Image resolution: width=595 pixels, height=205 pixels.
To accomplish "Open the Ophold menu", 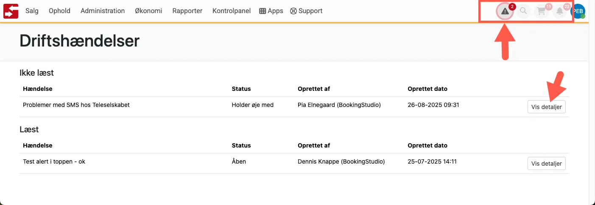I will [59, 11].
